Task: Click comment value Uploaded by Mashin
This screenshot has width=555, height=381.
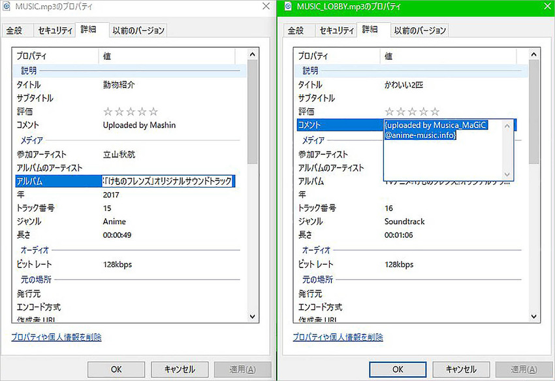Action: point(139,125)
